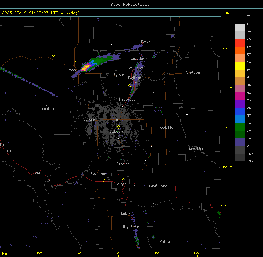Image resolution: width=263 pixels, height=257 pixels.
Task: Click the Banff town label
Action: (x=38, y=173)
